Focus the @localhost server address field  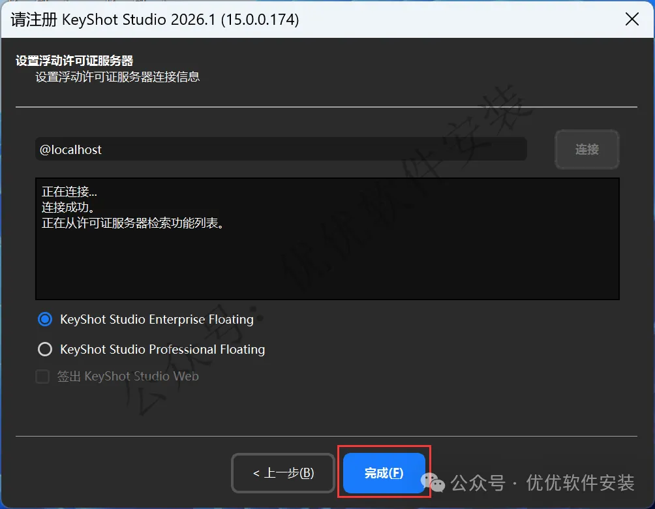coord(281,149)
